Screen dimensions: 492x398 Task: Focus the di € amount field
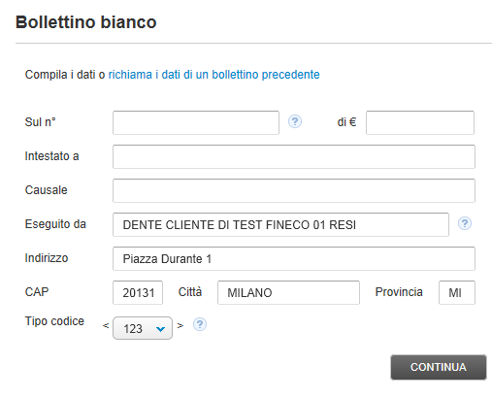pyautogui.click(x=420, y=122)
